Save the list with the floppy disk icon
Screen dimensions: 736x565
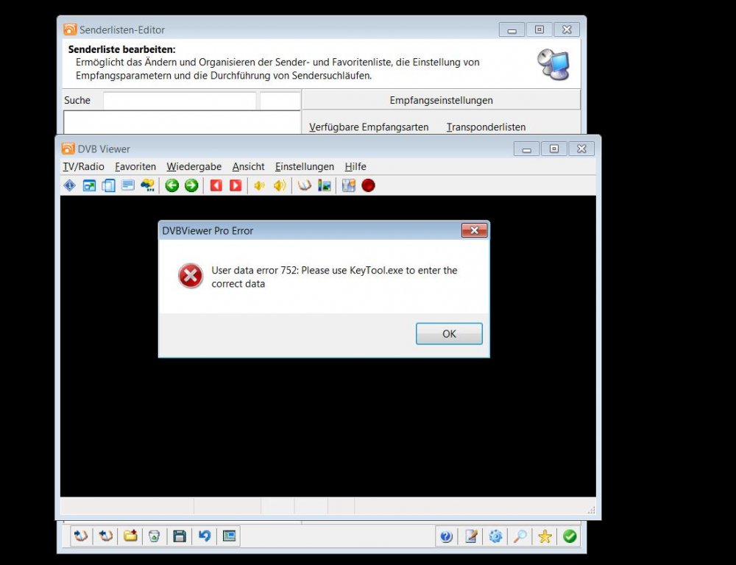point(180,536)
